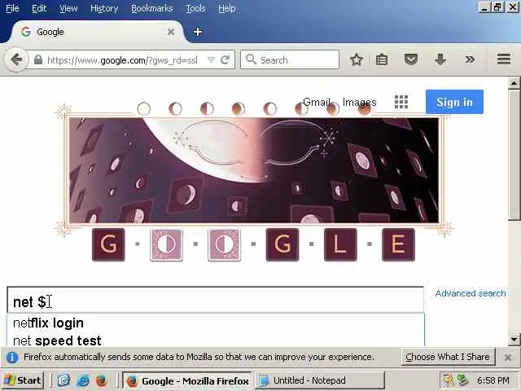
Task: Click the blue Sign in button
Action: tap(454, 102)
